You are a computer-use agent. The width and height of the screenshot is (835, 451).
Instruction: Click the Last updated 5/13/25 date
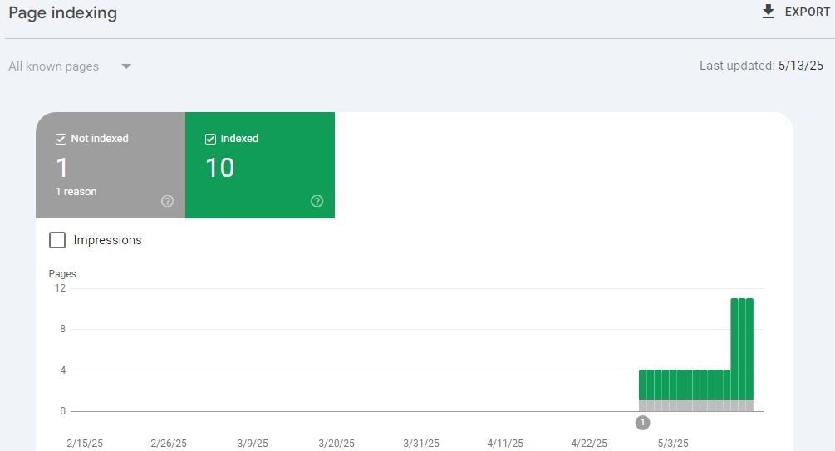pyautogui.click(x=800, y=66)
